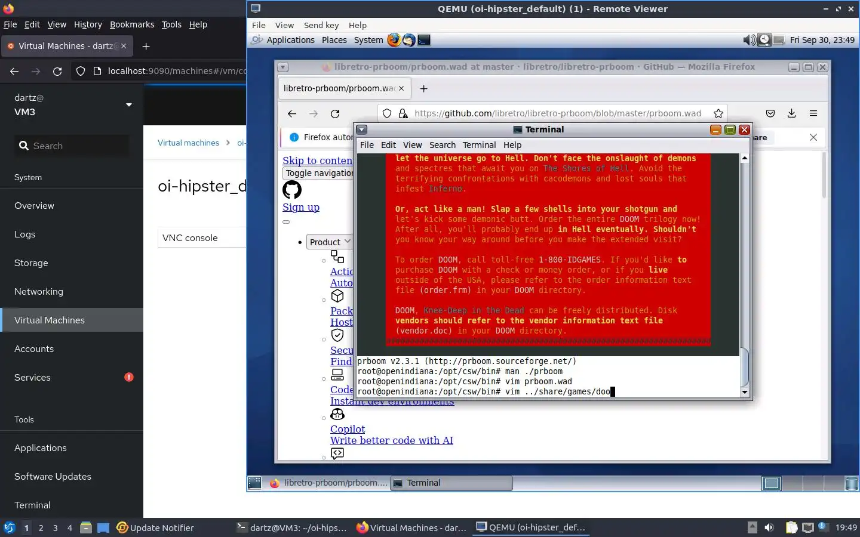Open Software Updates in Cockpit sidebar
The height and width of the screenshot is (537, 860).
(72, 476)
